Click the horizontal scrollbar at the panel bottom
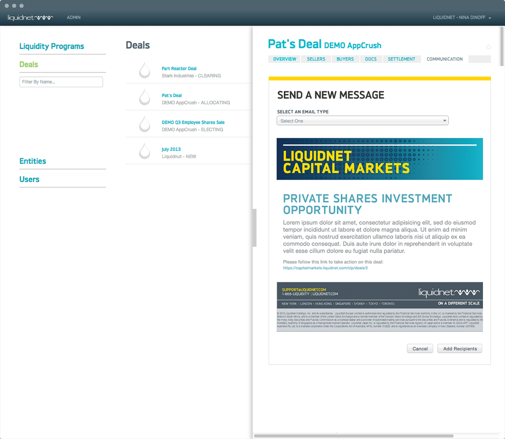This screenshot has width=505, height=439. pyautogui.click(x=354, y=436)
